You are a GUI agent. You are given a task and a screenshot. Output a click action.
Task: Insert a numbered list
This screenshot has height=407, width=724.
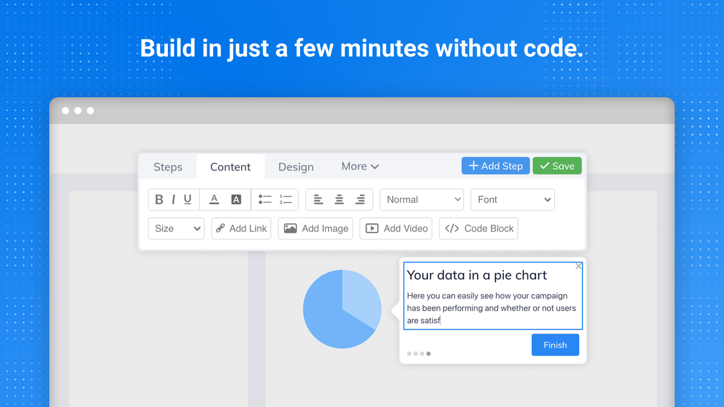point(286,200)
